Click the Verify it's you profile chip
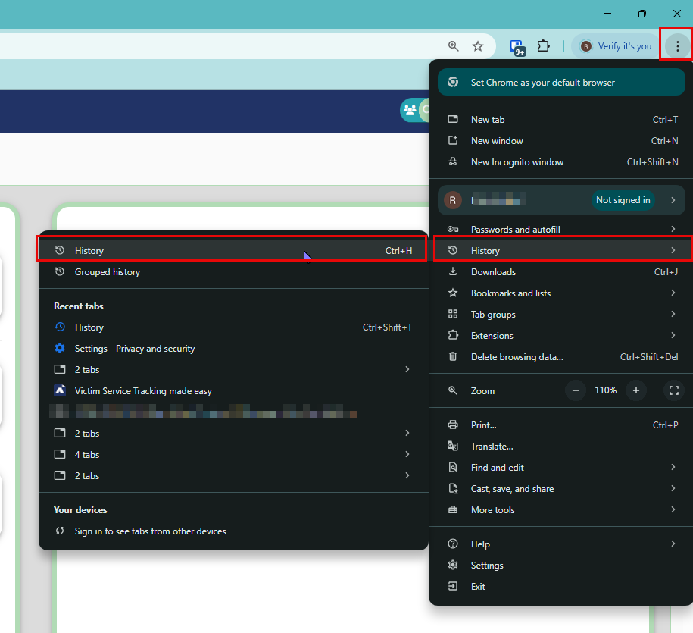Screen dimensions: 693x633 click(x=616, y=46)
